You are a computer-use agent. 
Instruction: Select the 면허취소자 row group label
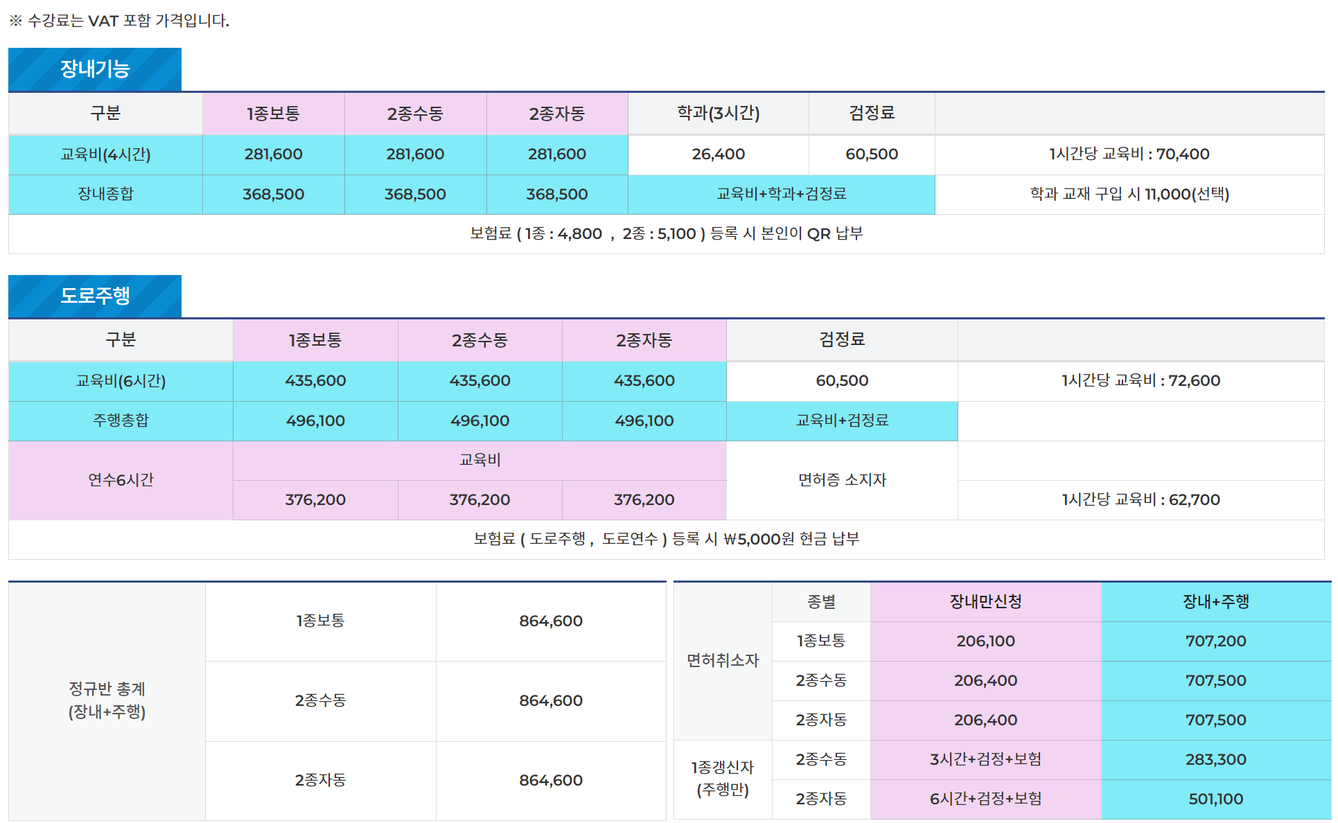tap(722, 662)
